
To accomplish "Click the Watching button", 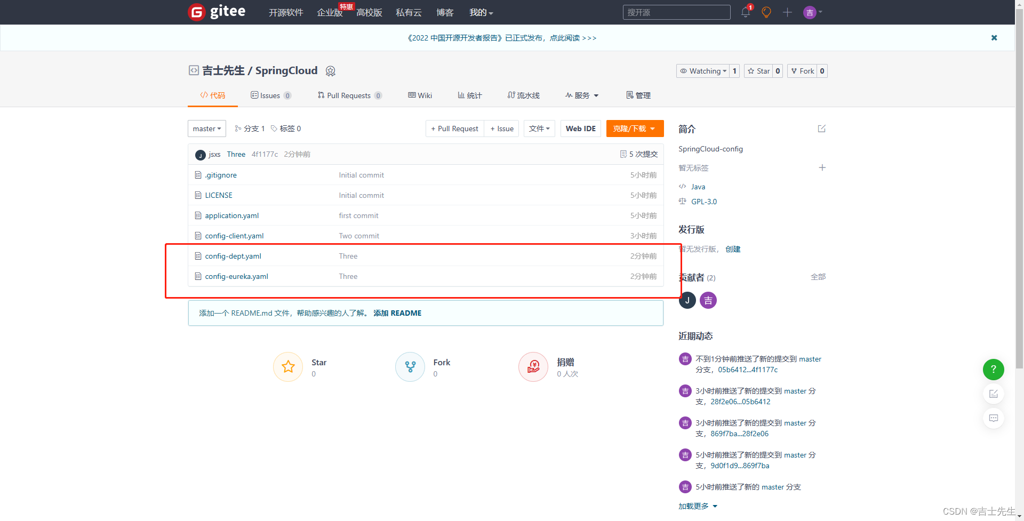I will (703, 71).
